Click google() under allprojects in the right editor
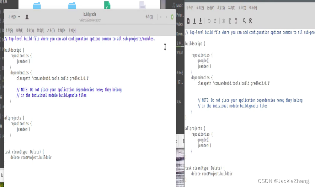The height and width of the screenshot is (187, 315). tap(203, 140)
